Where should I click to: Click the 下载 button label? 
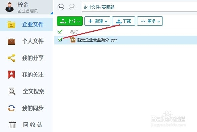tap(127, 21)
